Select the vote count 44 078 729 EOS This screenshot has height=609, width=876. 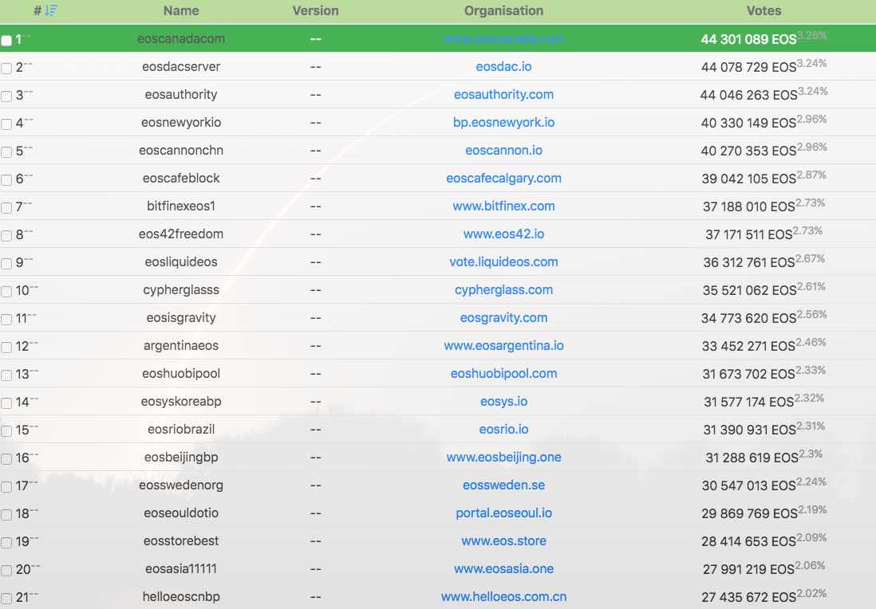748,67
